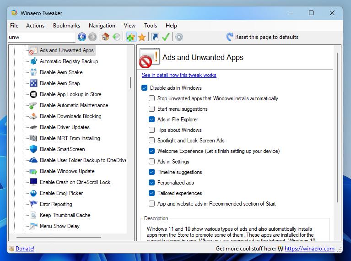
Task: Click Enable Crash on Ctrl+Scroll Lock icon
Action: pos(33,182)
